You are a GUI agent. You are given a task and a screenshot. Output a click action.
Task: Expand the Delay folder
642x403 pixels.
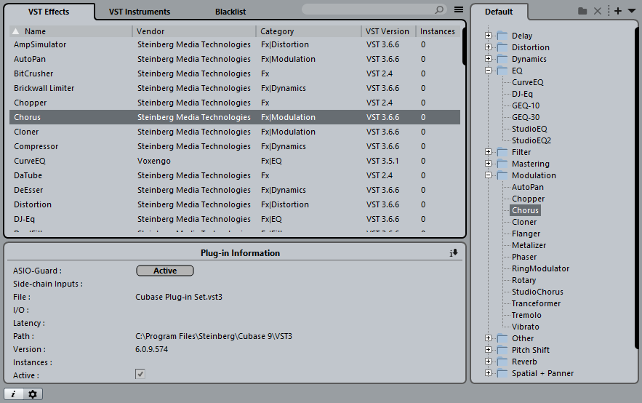[x=488, y=36]
